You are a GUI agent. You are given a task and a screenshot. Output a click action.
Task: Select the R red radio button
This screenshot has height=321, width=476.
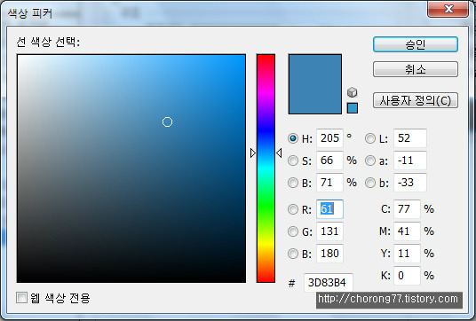tap(293, 209)
